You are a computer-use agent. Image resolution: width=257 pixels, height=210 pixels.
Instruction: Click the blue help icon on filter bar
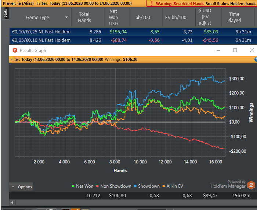click(x=256, y=59)
